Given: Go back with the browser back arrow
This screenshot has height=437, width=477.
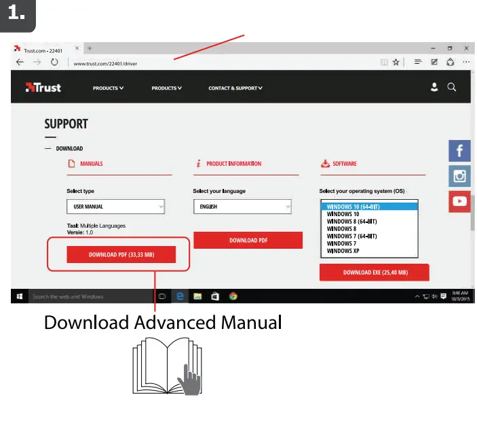Looking at the screenshot, I should (x=20, y=62).
